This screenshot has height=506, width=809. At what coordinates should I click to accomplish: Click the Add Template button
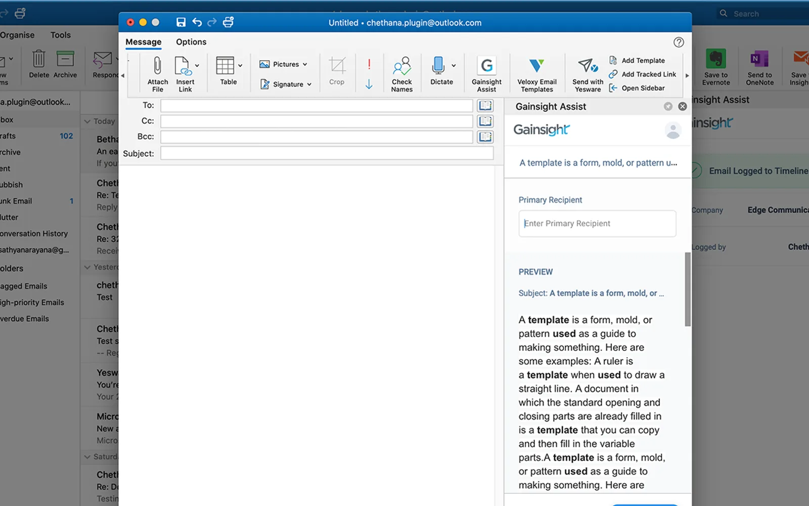click(x=637, y=60)
